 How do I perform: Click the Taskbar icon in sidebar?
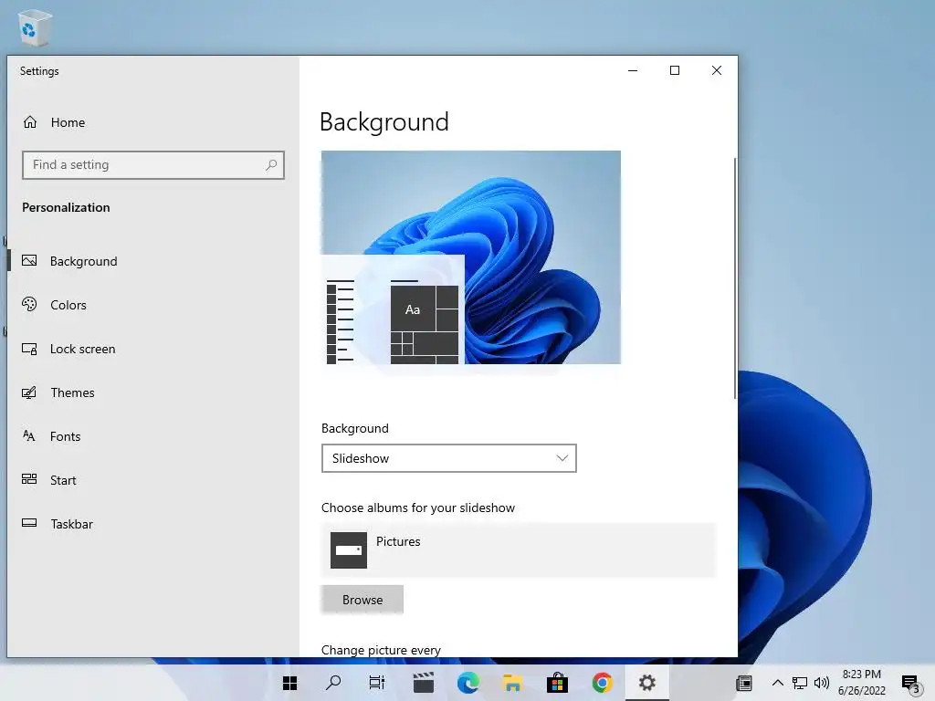[29, 523]
